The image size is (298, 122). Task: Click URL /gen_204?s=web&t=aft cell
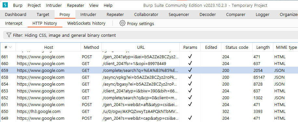pos(140,105)
